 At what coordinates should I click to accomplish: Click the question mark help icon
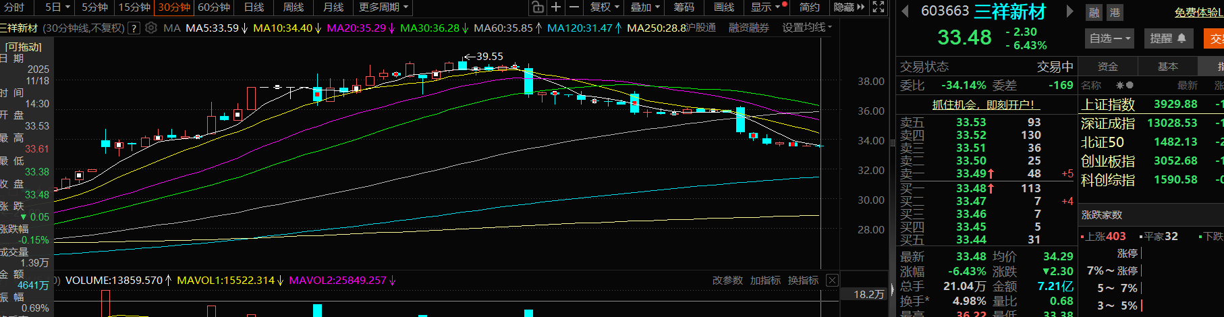point(134,28)
